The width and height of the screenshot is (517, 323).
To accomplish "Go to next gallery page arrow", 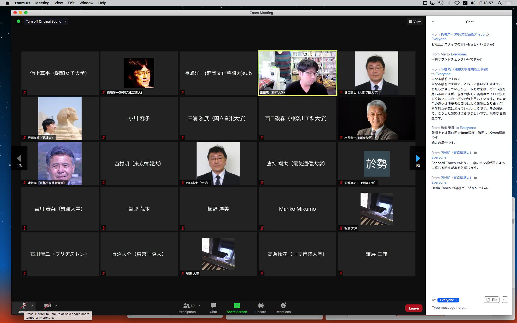I will [418, 158].
